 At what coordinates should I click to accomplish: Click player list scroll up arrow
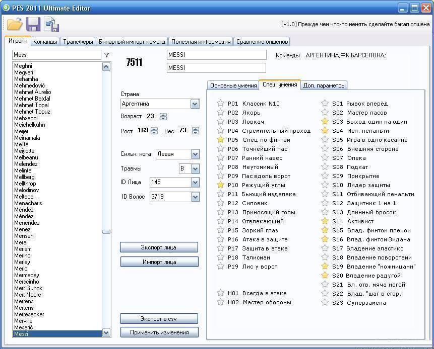point(106,67)
